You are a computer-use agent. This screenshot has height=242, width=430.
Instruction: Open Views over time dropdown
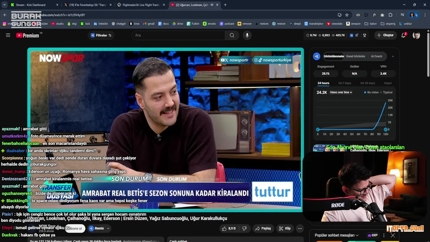341,92
